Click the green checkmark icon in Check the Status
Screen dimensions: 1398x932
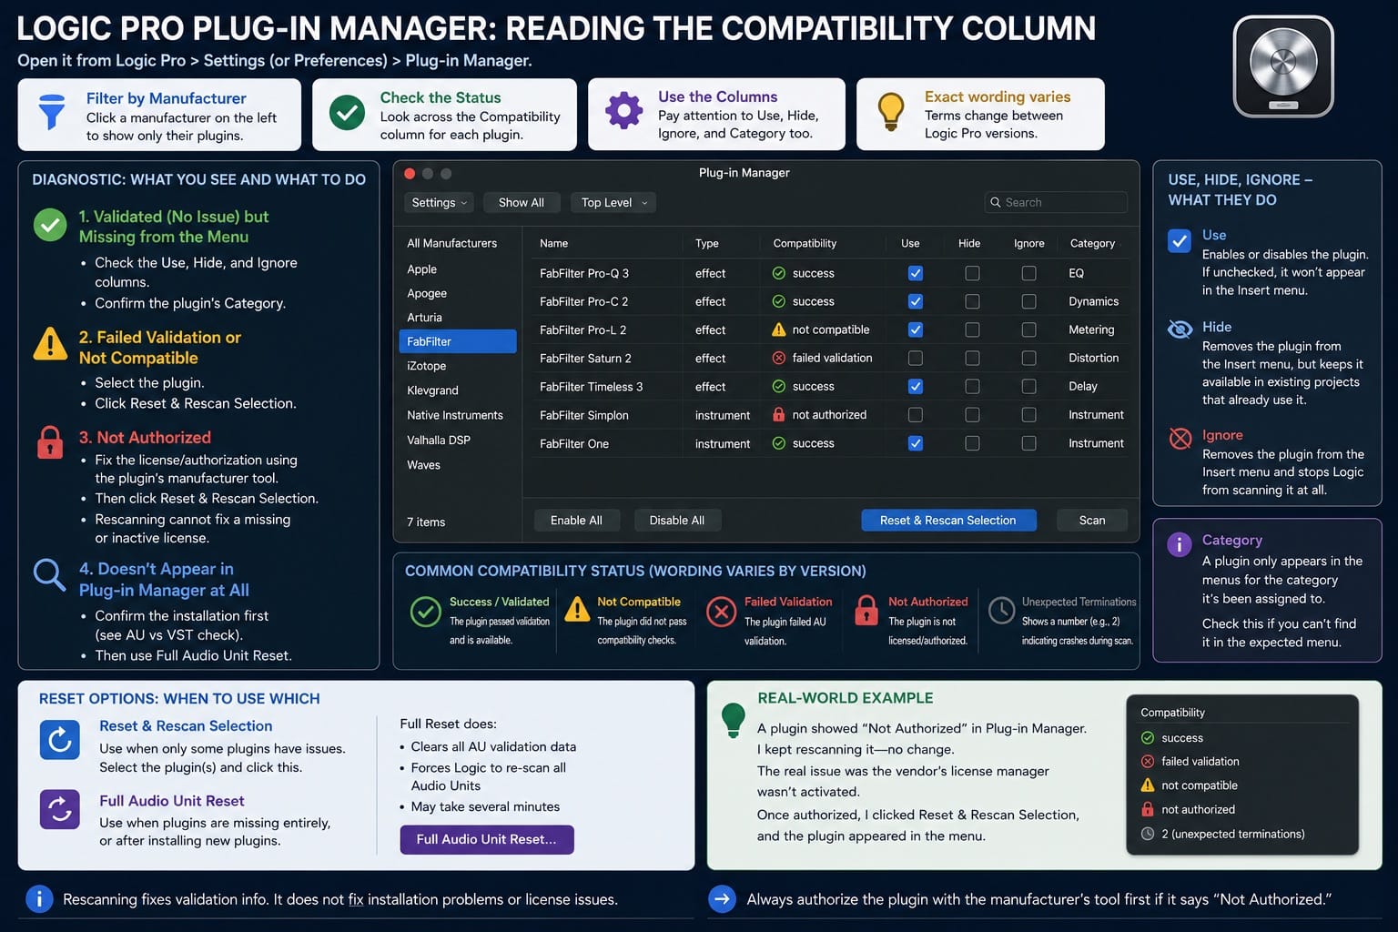click(x=347, y=113)
